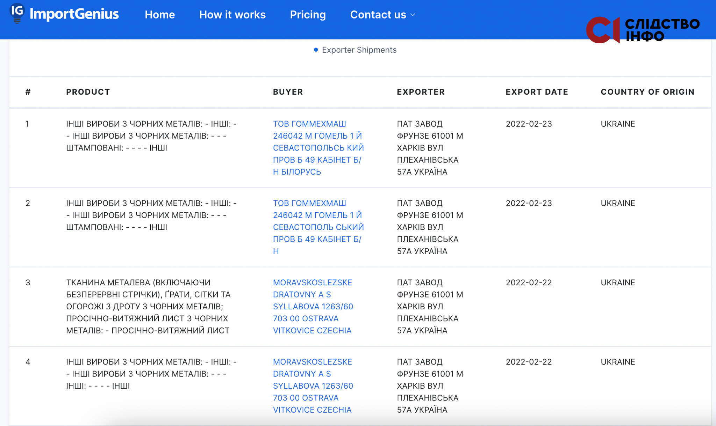The height and width of the screenshot is (426, 716).
Task: Click export date 2022-02-23 in row 2
Action: [529, 203]
